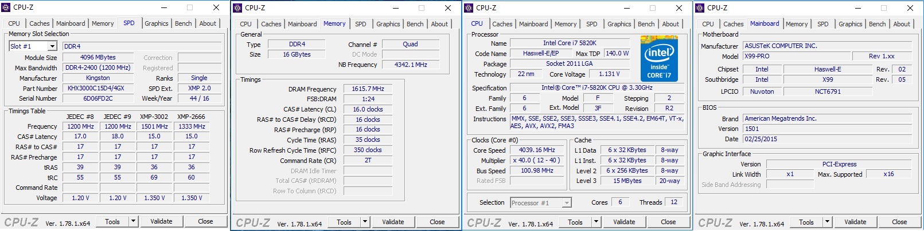924x231 pixels.
Task: Expand Tools dropdown arrow in Memory window
Action: click(365, 222)
